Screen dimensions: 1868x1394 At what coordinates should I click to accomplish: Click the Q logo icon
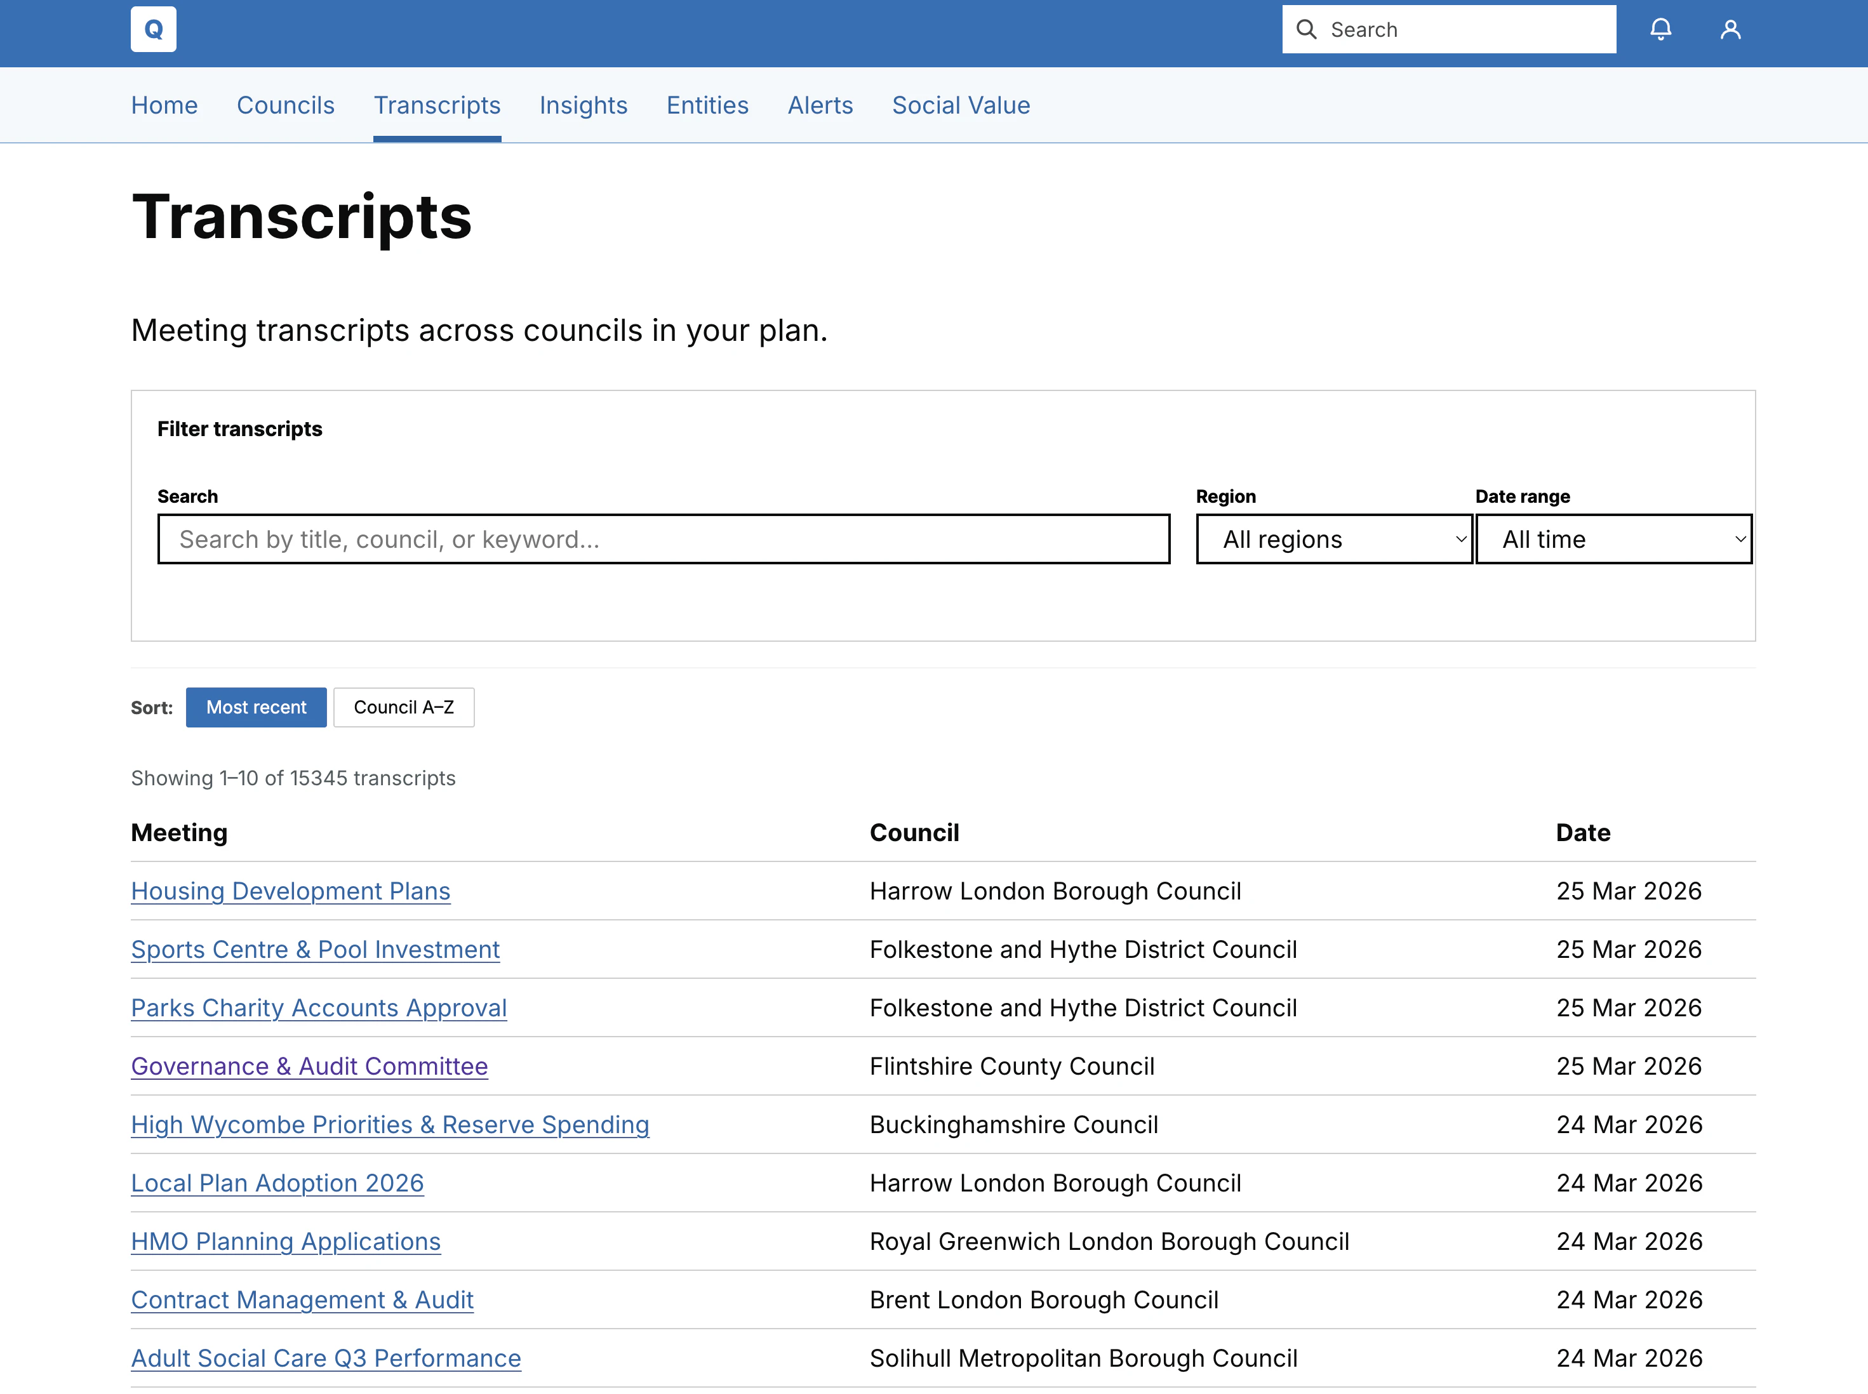153,30
